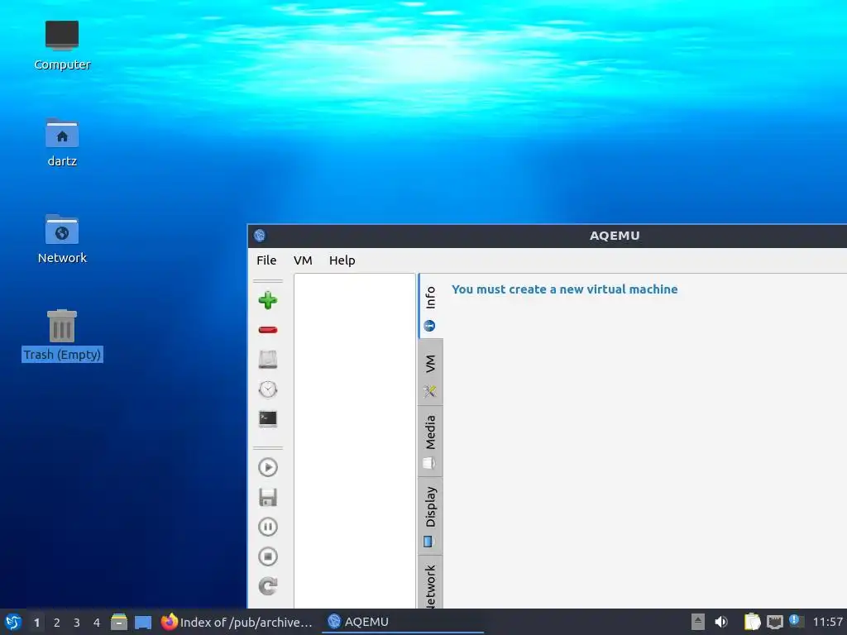This screenshot has width=847, height=635.
Task: Reset the VM with the circular arrow icon
Action: click(x=268, y=586)
